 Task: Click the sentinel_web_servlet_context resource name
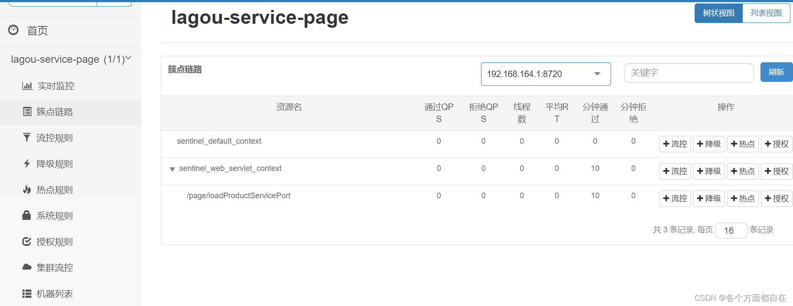230,168
